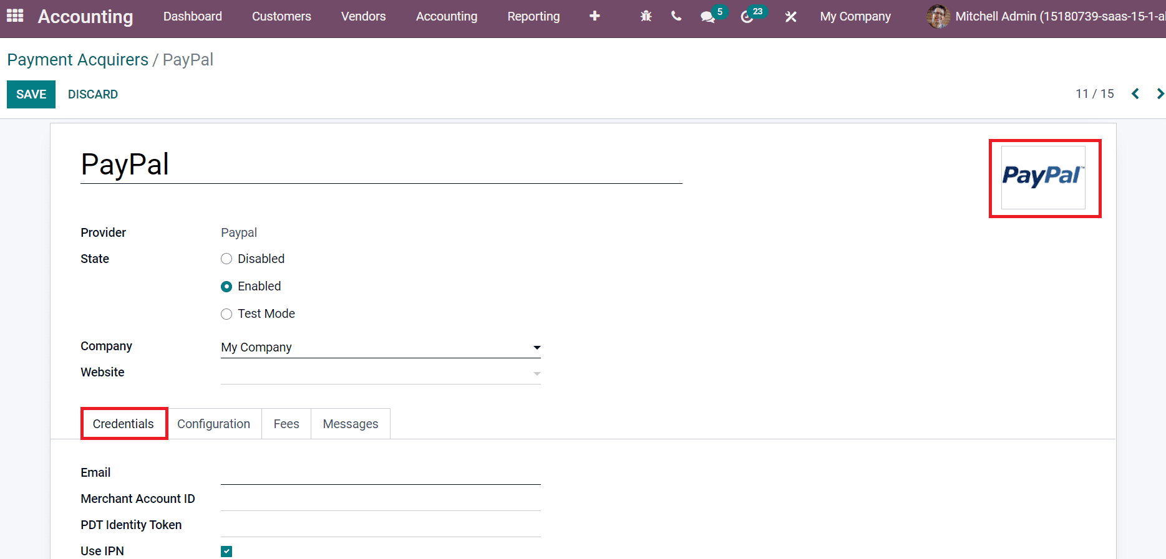The image size is (1166, 559).
Task: Click the Accounting app title
Action: point(85,17)
